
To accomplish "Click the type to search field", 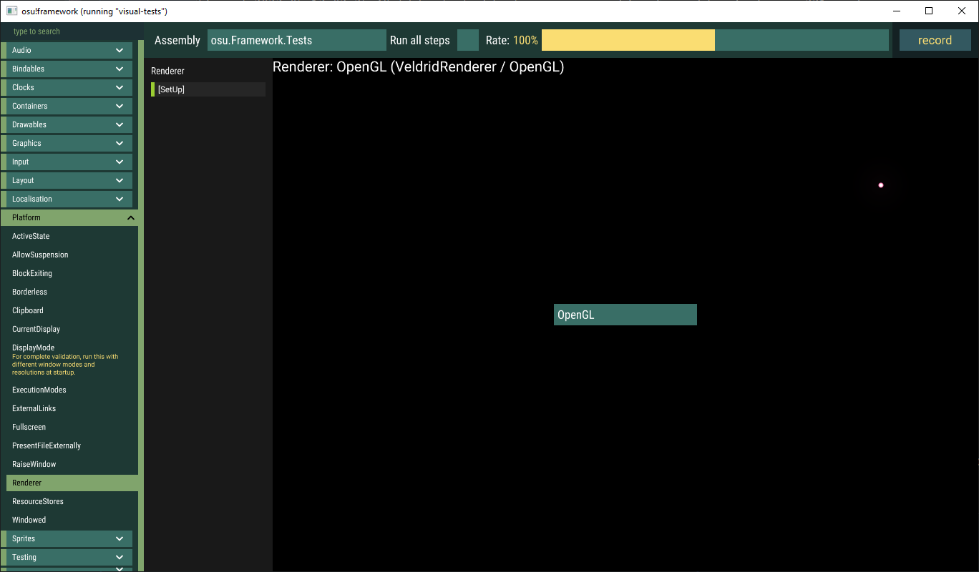I will click(x=68, y=31).
